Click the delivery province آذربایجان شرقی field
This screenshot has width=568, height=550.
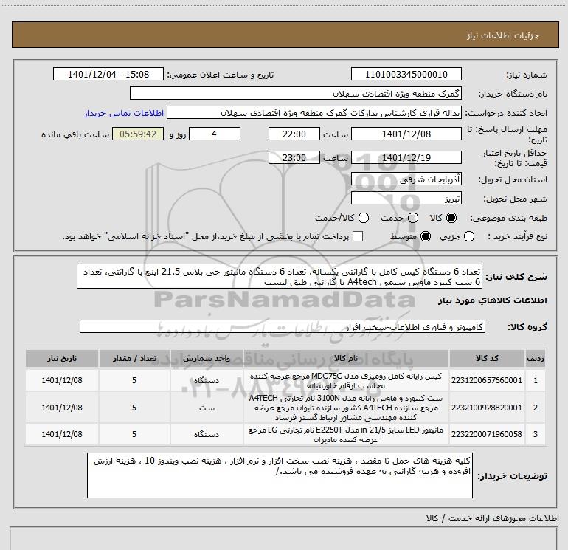[406, 179]
